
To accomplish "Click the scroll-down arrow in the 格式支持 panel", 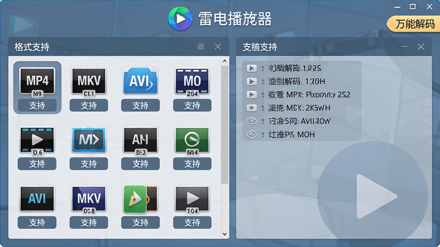I will [x=224, y=234].
